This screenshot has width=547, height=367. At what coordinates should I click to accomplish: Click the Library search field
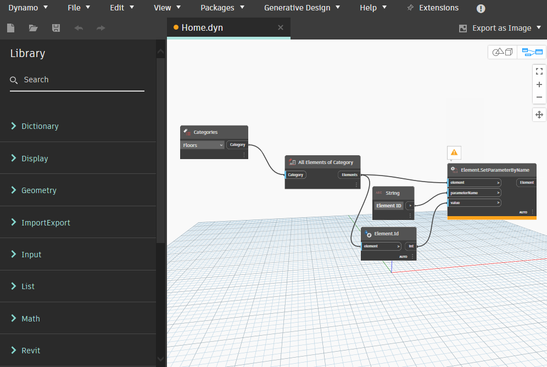pyautogui.click(x=77, y=80)
